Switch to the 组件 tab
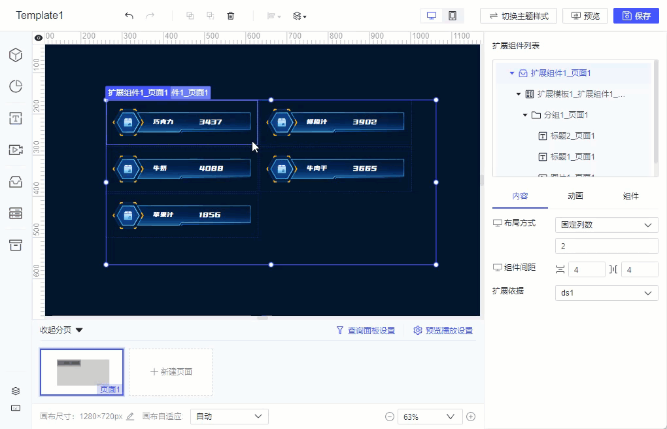 tap(630, 196)
